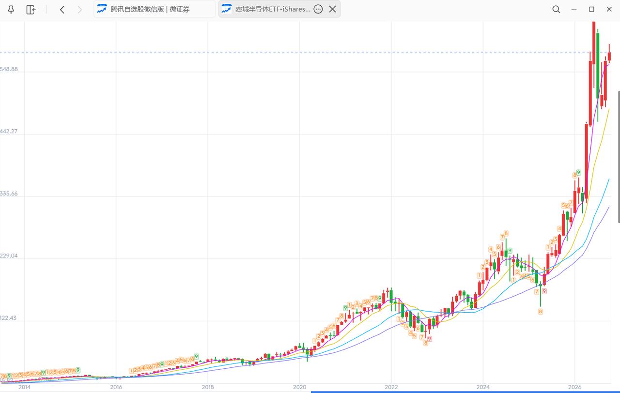Maximize the browser window
This screenshot has height=393, width=620.
(x=591, y=9)
